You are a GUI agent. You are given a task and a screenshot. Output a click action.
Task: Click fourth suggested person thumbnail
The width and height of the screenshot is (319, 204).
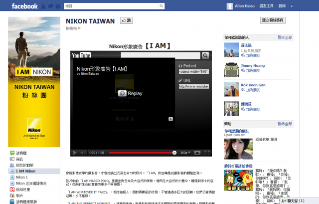point(231,109)
